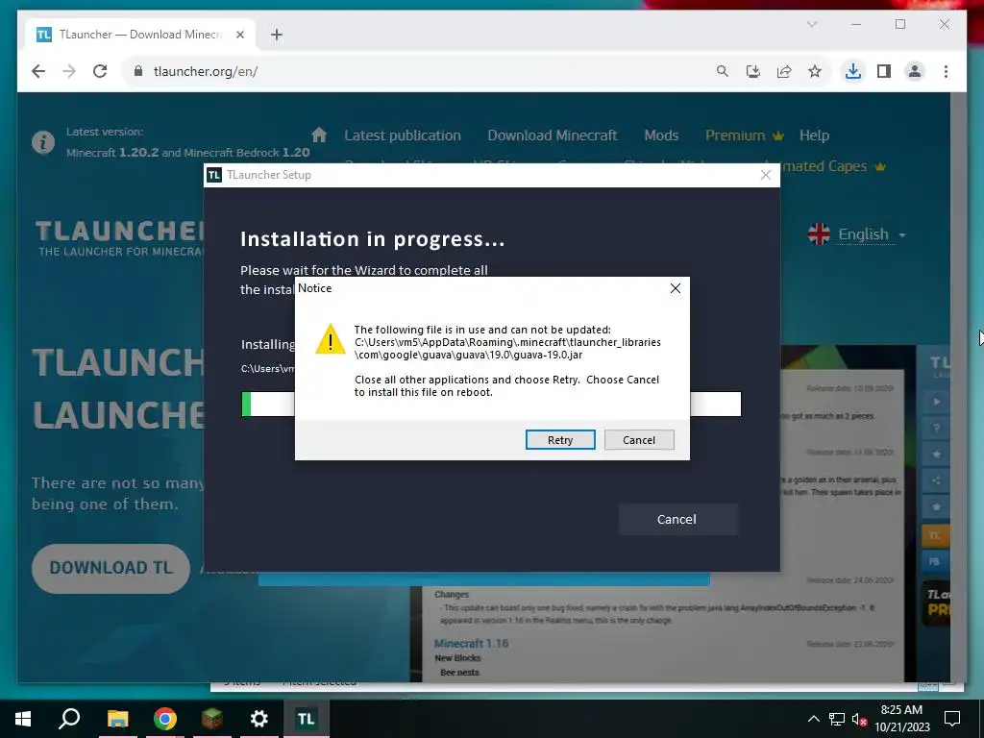Click the TLAUNCHER logo on website

pos(119,238)
